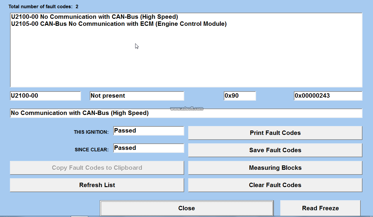Clear Fault Codes from the module
The image size is (373, 217).
point(275,185)
